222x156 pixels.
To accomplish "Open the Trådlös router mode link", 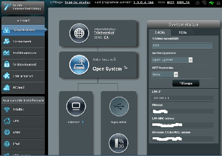I will click(x=77, y=2).
